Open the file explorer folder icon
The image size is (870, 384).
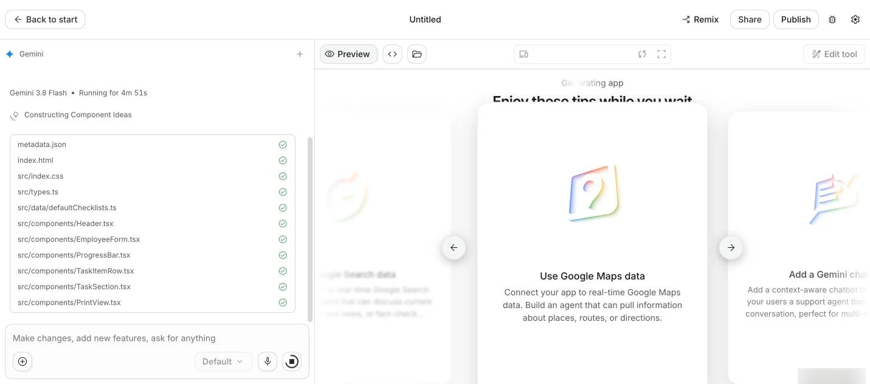click(416, 54)
